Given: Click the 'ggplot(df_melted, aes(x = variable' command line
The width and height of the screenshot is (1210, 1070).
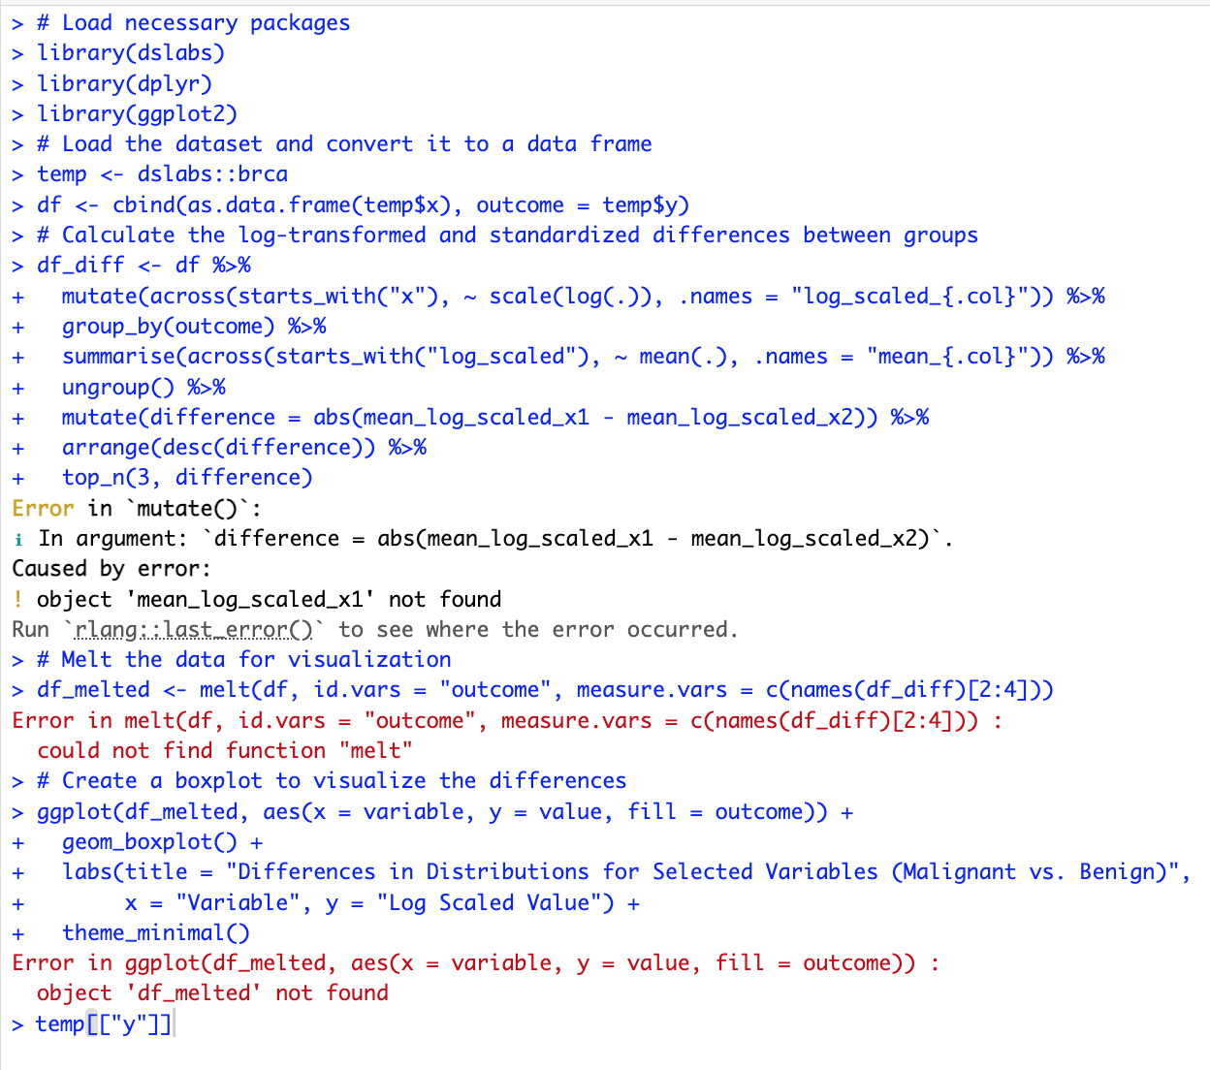Looking at the screenshot, I should click(x=445, y=811).
